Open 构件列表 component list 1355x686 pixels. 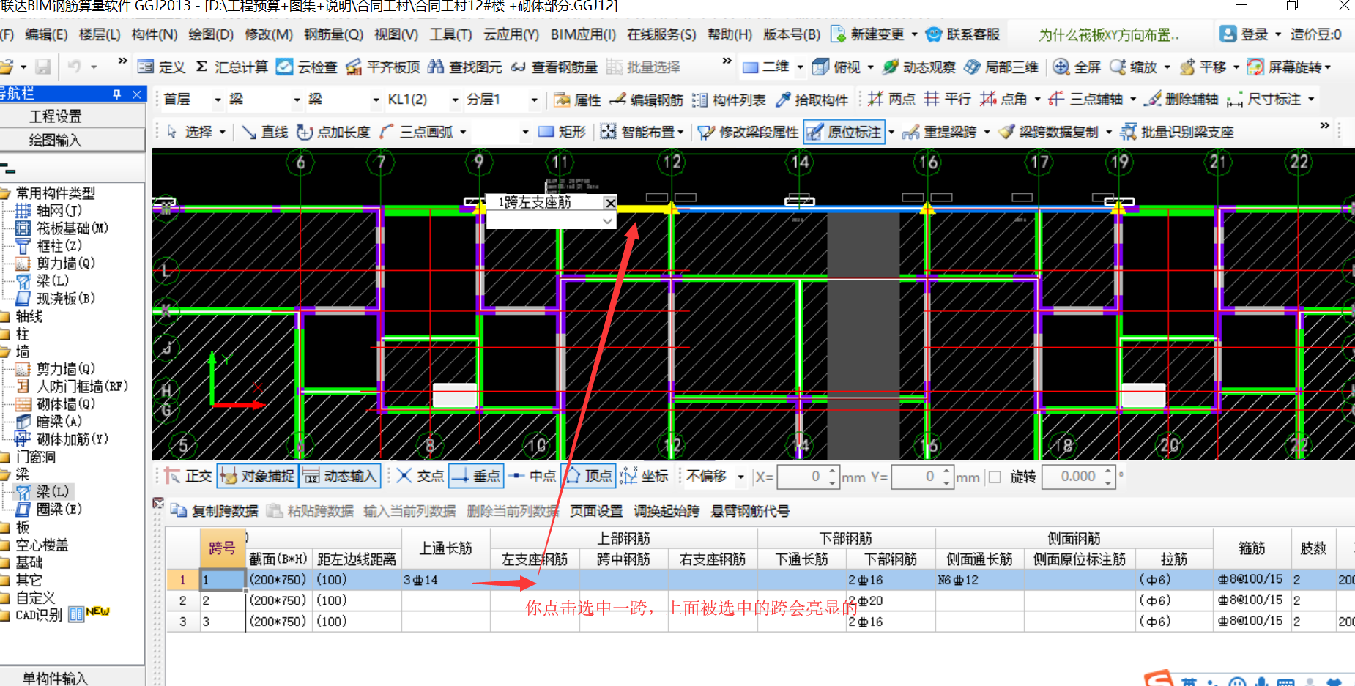729,100
